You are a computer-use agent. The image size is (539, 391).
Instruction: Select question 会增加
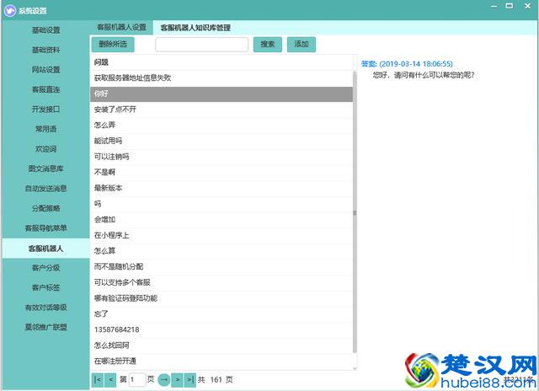(x=221, y=219)
